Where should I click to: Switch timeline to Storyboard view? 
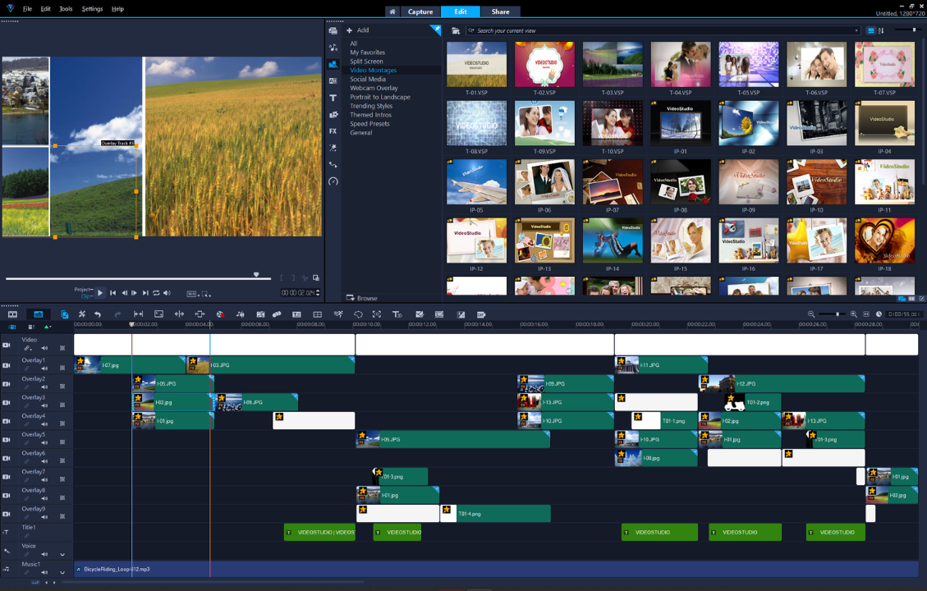point(12,314)
